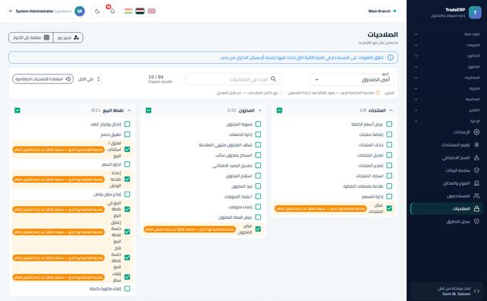Toggle all permissions in المخزون card header
This screenshot has width=487, height=301.
coord(148,110)
